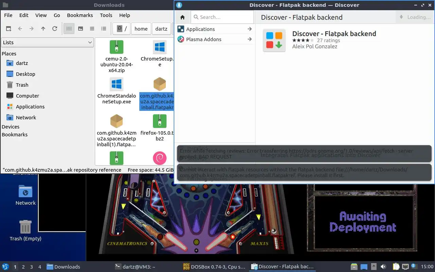Switch to virtual desktop 3
435x272 pixels.
click(31, 267)
